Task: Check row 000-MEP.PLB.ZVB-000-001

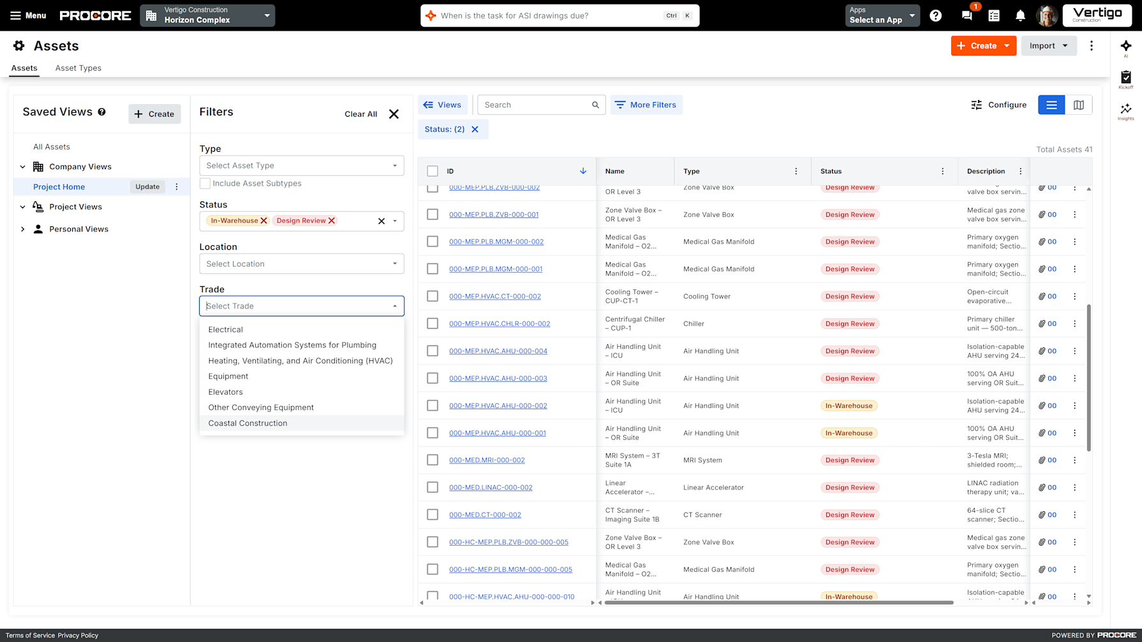Action: pyautogui.click(x=433, y=215)
